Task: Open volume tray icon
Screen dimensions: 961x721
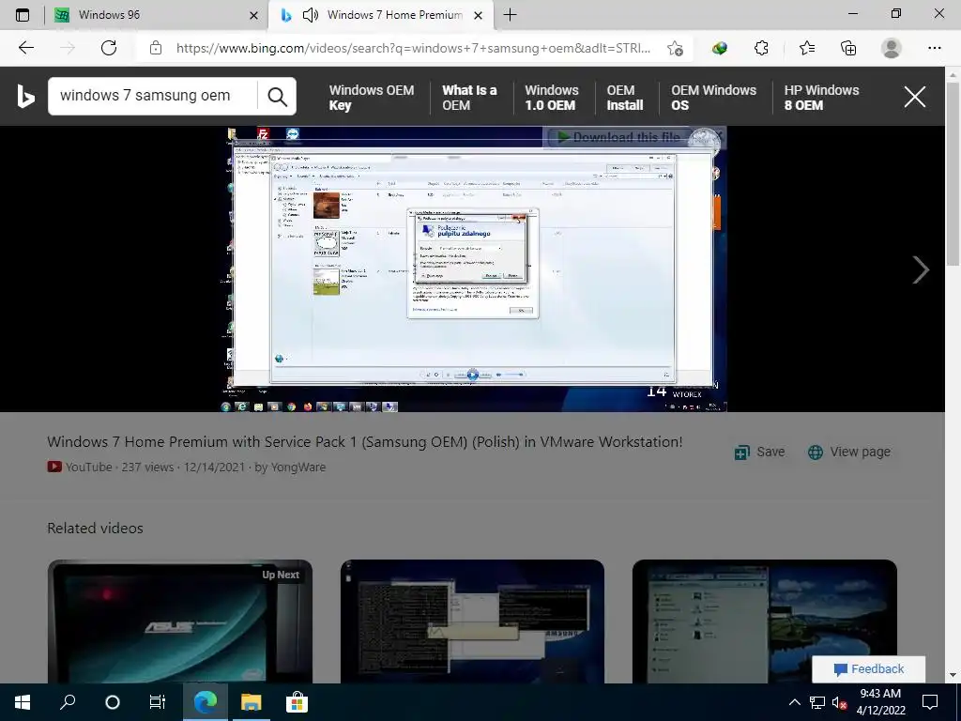Action: pyautogui.click(x=839, y=702)
